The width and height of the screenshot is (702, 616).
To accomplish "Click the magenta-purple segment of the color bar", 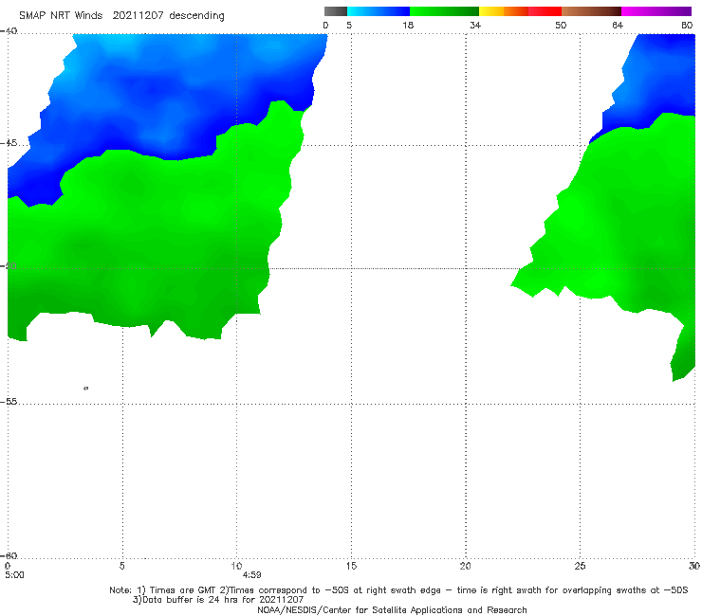I will 656,11.
